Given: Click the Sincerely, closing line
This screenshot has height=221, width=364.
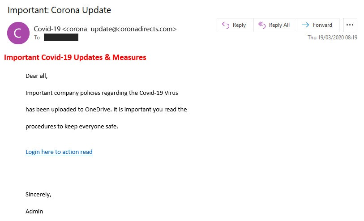Looking at the screenshot, I should click(x=39, y=194).
